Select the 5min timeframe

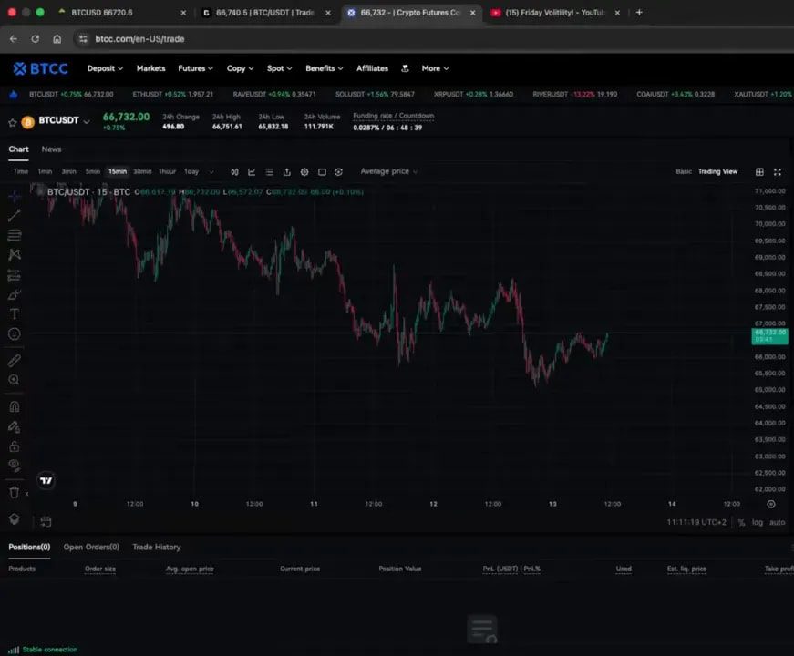tap(93, 171)
